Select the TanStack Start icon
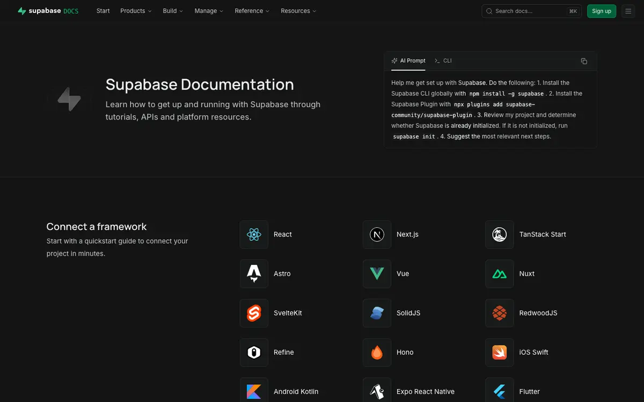 tap(500, 234)
